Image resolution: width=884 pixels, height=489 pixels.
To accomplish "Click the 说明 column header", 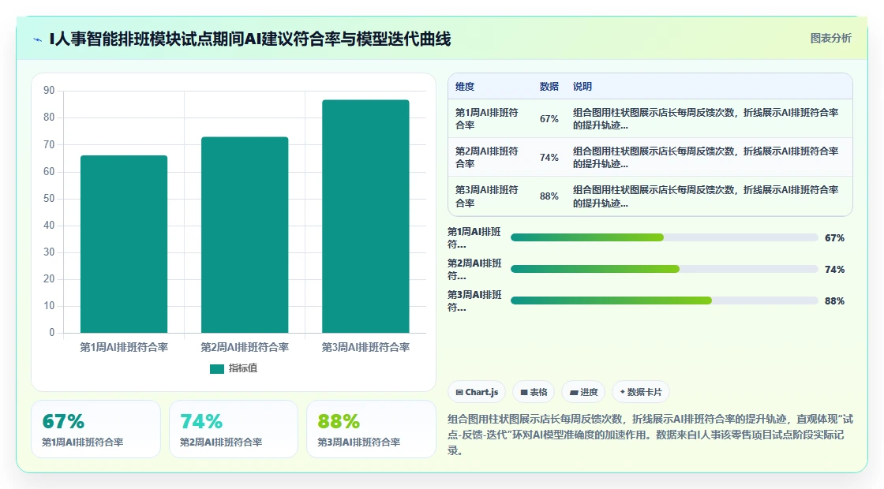I will [582, 87].
